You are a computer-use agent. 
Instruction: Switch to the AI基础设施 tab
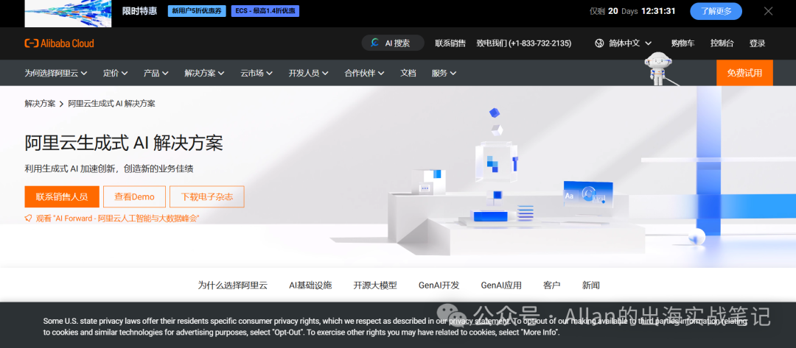[310, 285]
